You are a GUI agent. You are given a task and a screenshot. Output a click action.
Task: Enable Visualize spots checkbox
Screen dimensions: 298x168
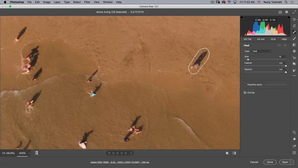click(245, 85)
